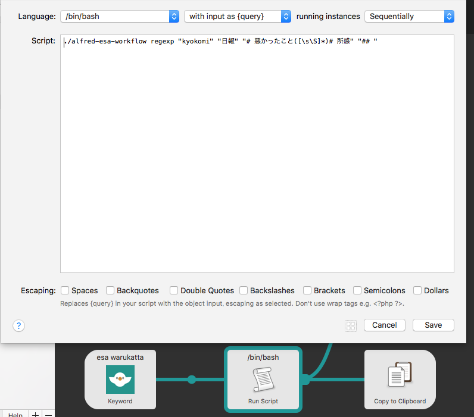Enable Backslashes escaping checkbox
Viewport: 474px width, 417px height.
(x=244, y=290)
